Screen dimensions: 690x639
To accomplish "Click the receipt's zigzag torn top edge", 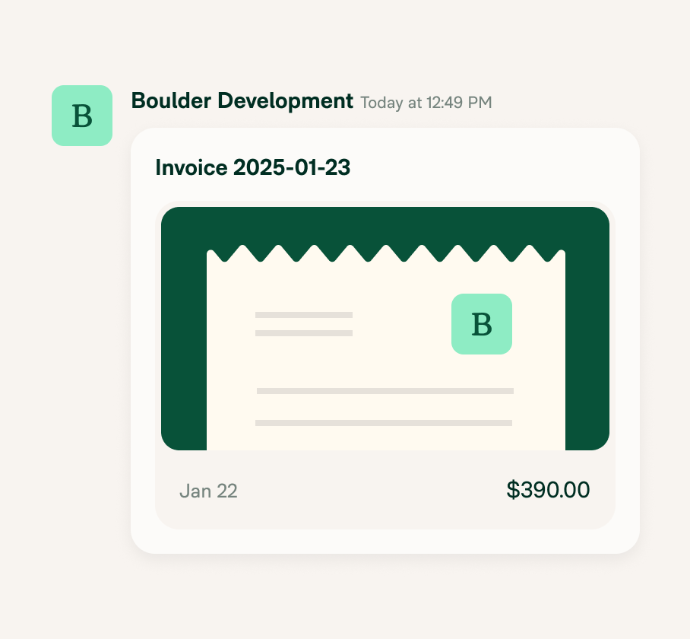I will click(x=386, y=253).
